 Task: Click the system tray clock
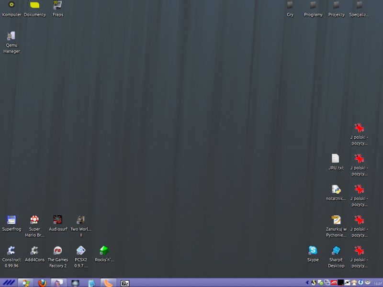(x=378, y=283)
